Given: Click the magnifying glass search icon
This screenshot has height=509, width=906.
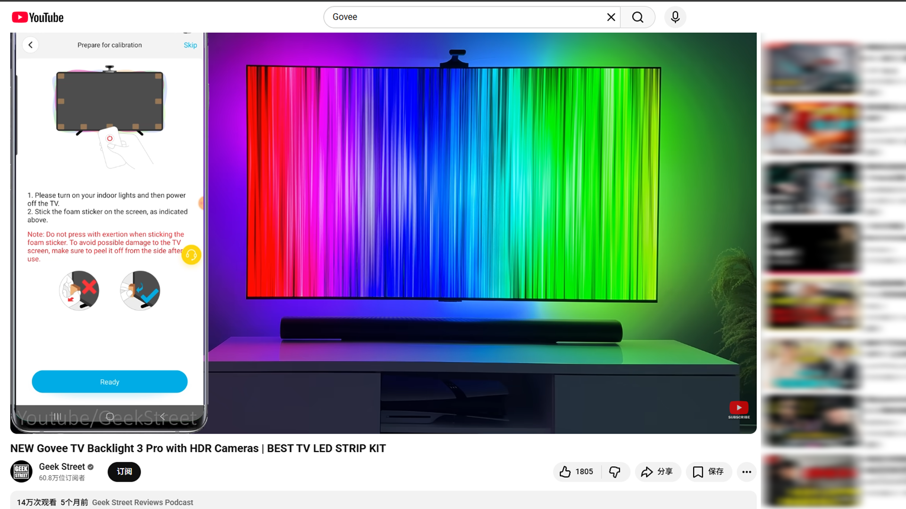Looking at the screenshot, I should (638, 17).
